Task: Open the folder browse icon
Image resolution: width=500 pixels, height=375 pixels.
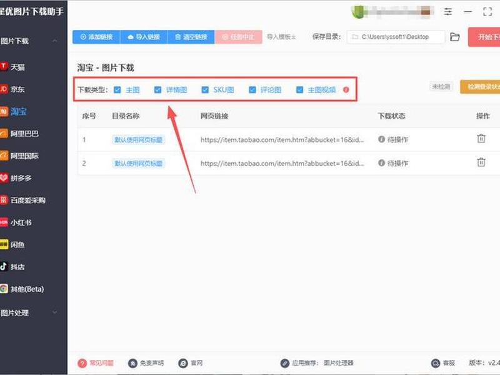Action: 455,37
